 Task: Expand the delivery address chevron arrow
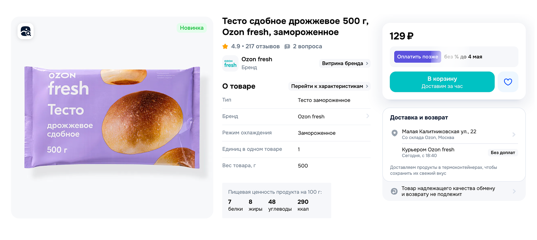(514, 134)
